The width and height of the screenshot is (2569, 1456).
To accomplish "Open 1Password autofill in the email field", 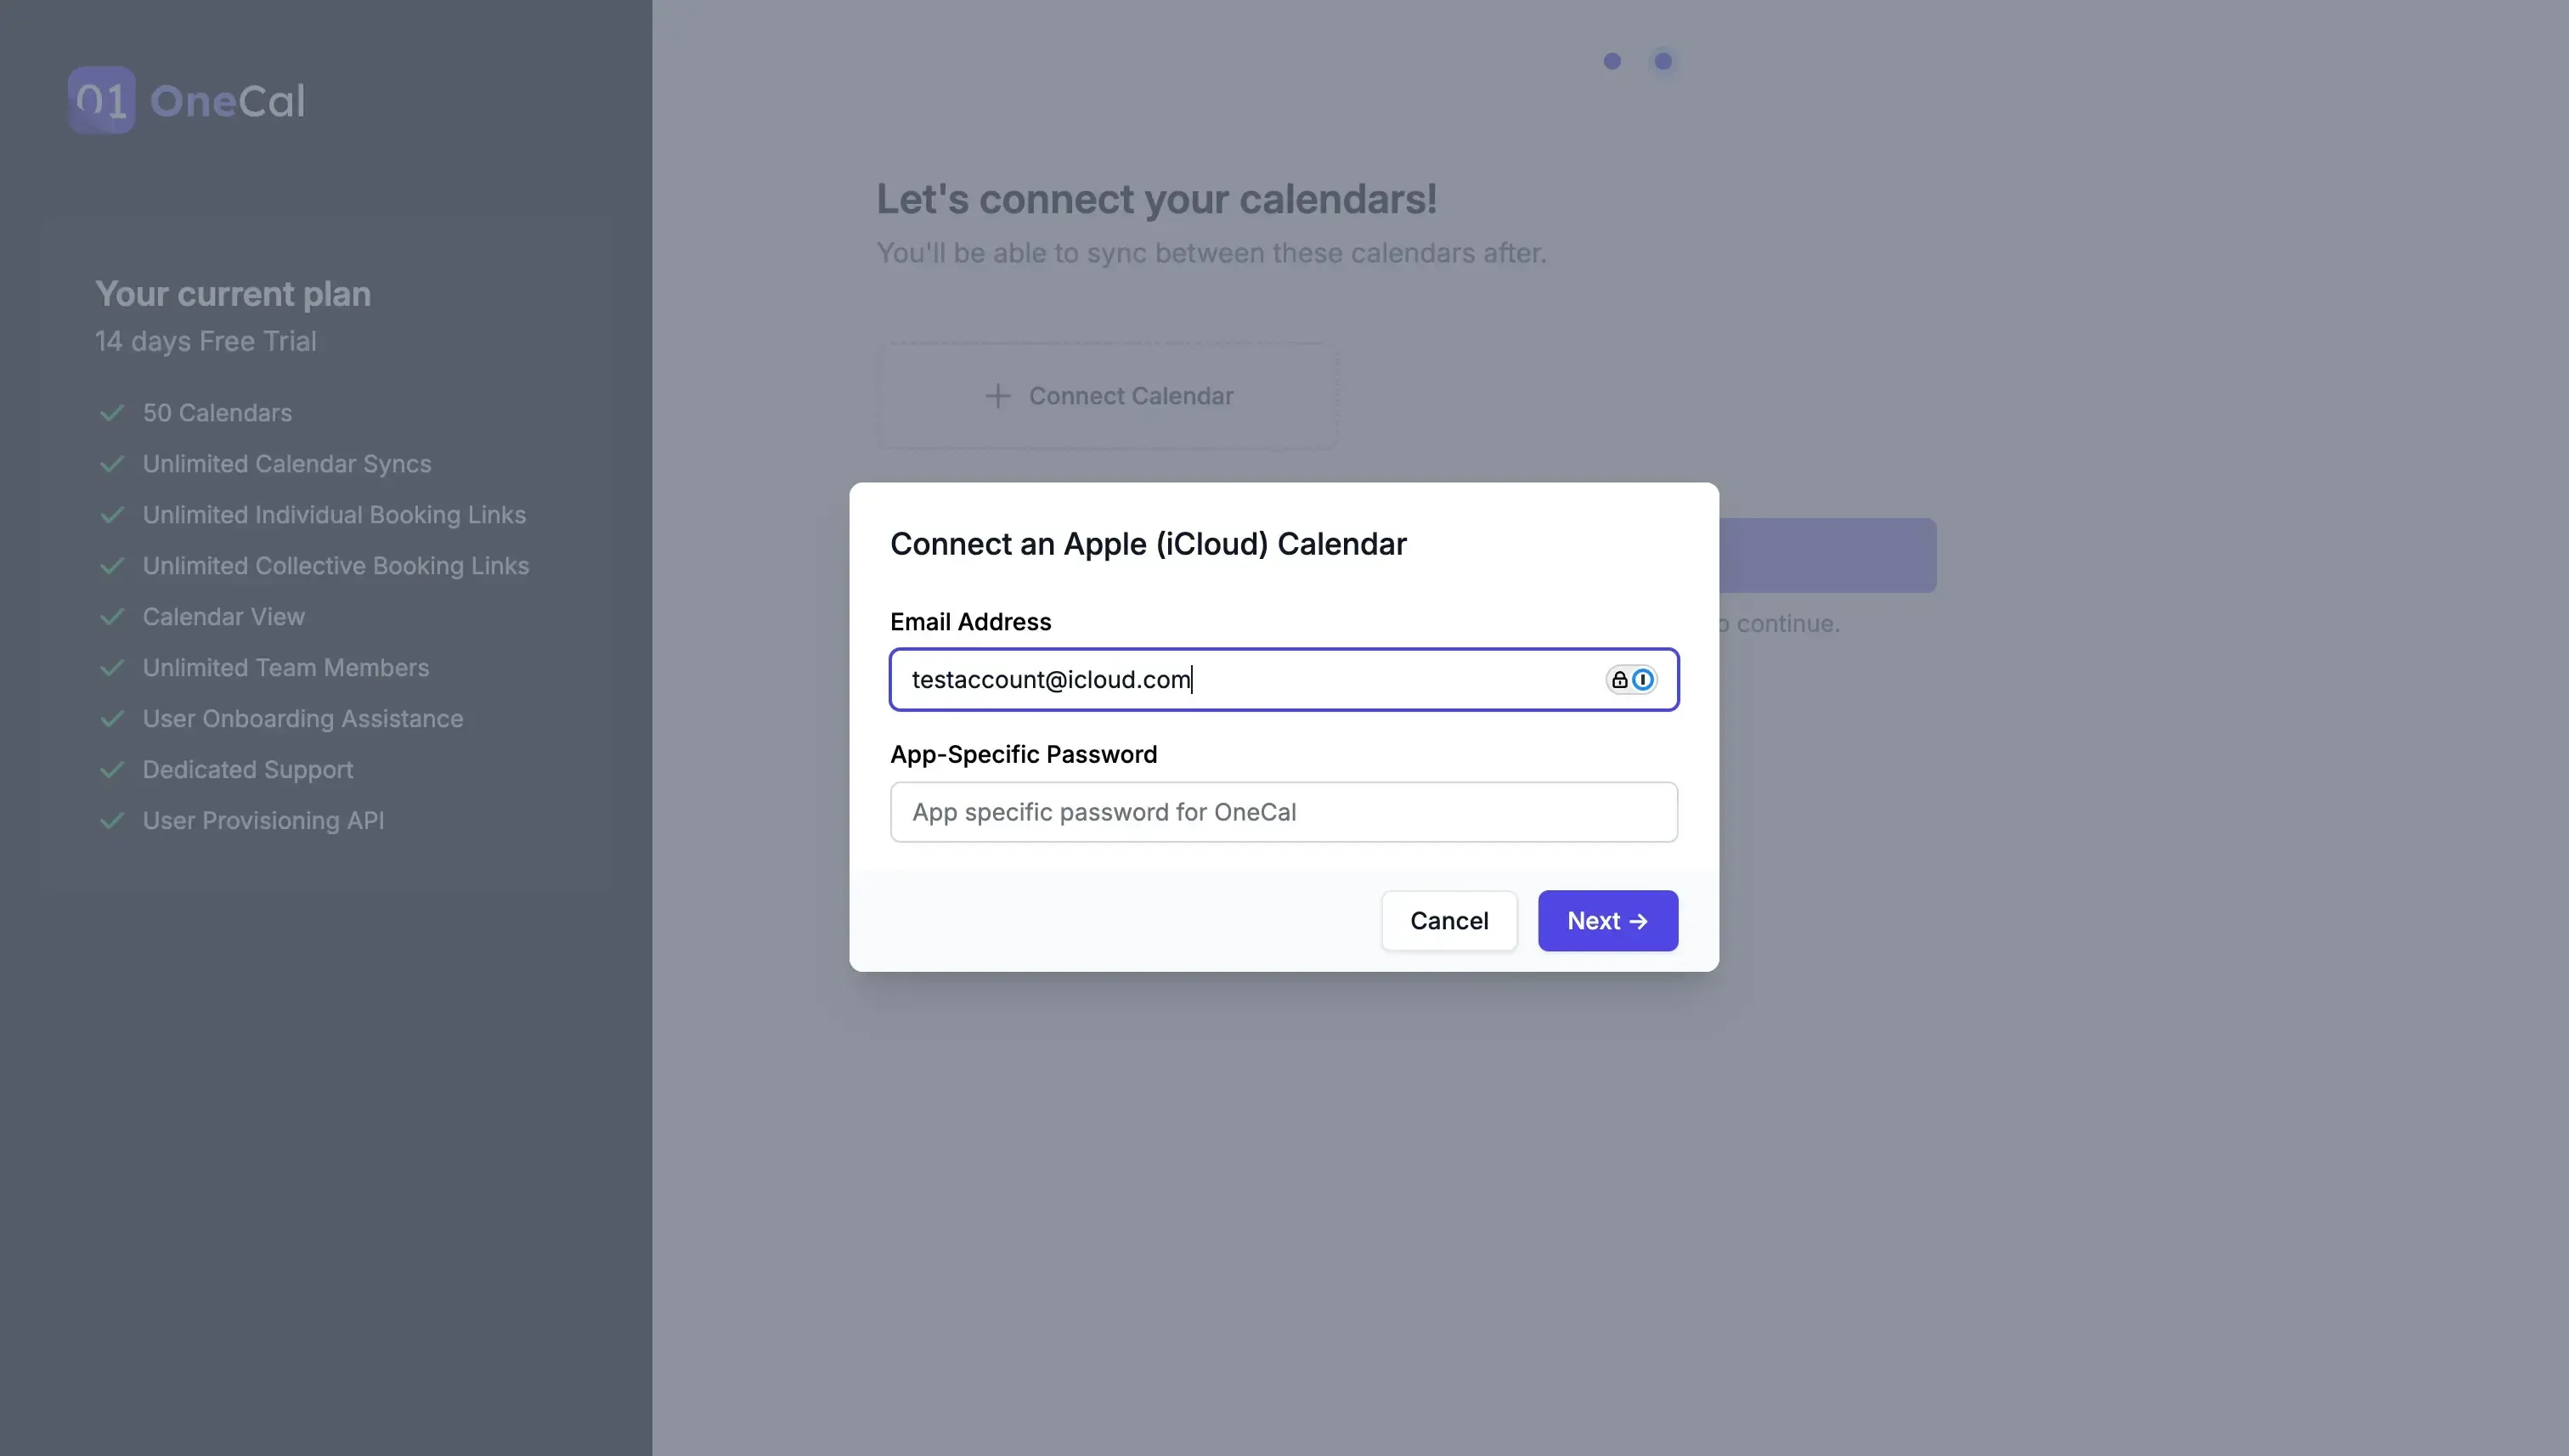I will 1644,679.
